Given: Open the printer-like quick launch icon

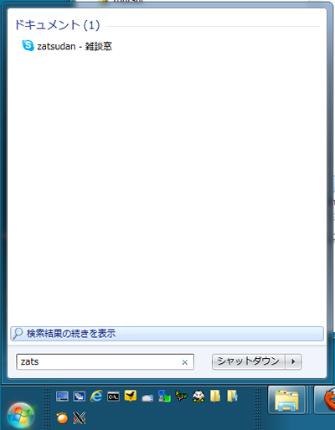Looking at the screenshot, I should (147, 397).
